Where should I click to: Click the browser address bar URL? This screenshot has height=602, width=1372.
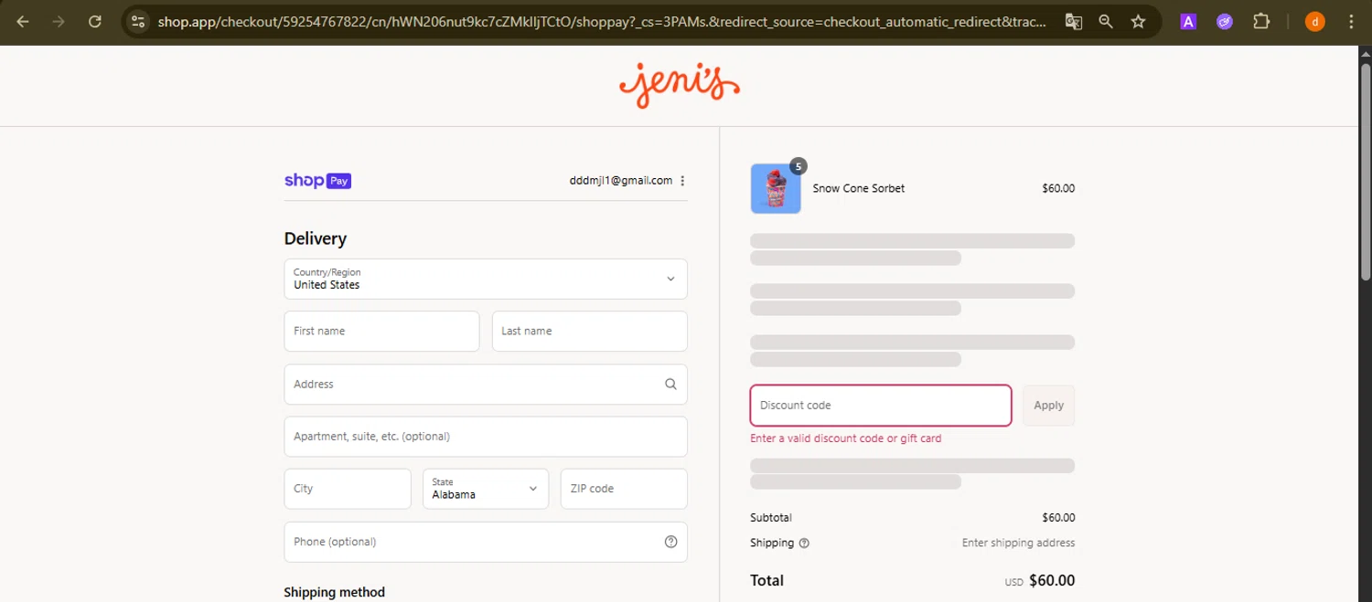(602, 22)
